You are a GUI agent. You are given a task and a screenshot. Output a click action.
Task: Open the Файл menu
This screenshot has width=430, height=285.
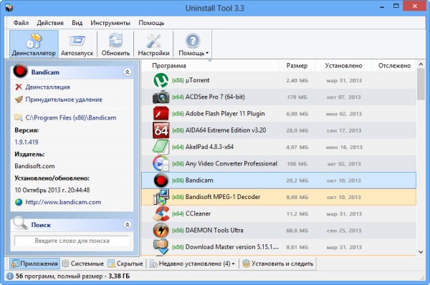pyautogui.click(x=21, y=23)
